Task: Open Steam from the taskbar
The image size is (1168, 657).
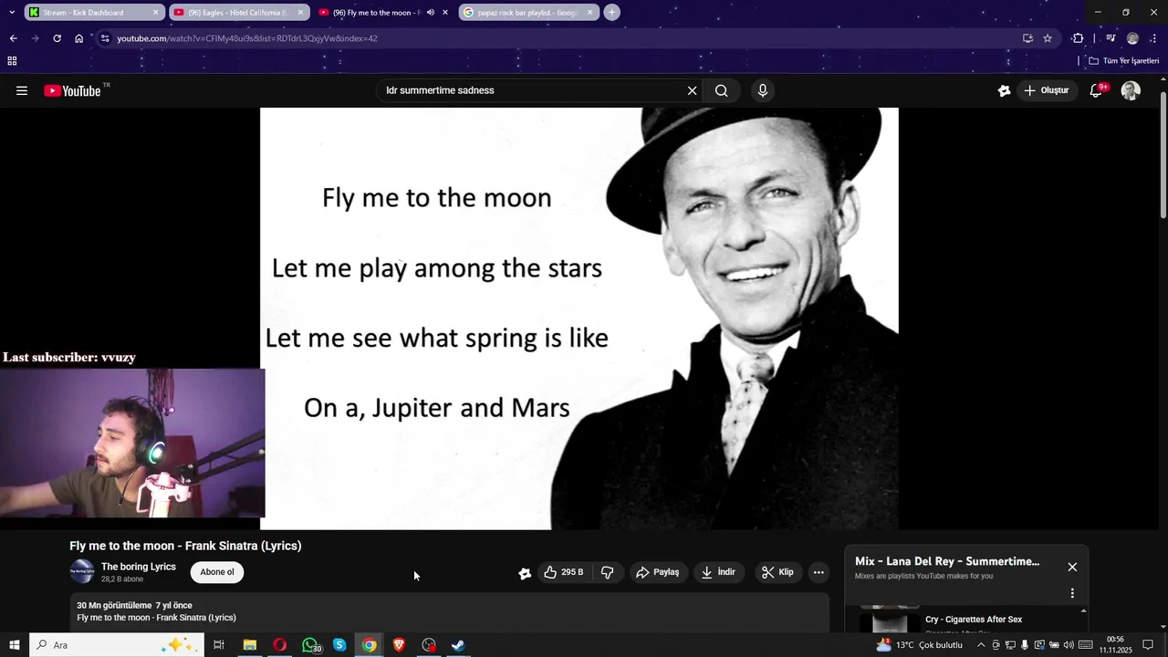Action: point(458,645)
